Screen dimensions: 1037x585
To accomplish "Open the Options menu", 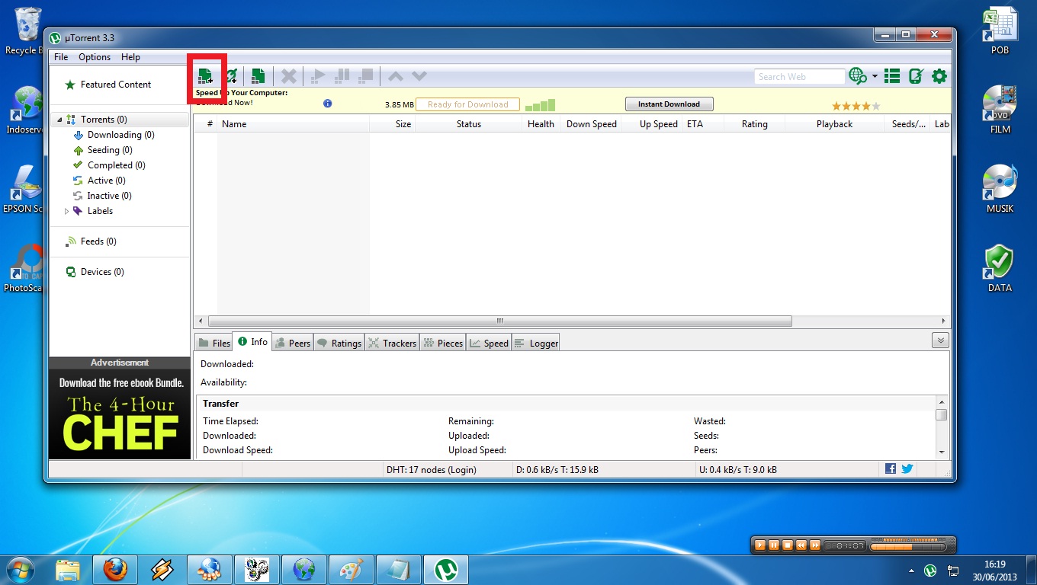I will [95, 57].
